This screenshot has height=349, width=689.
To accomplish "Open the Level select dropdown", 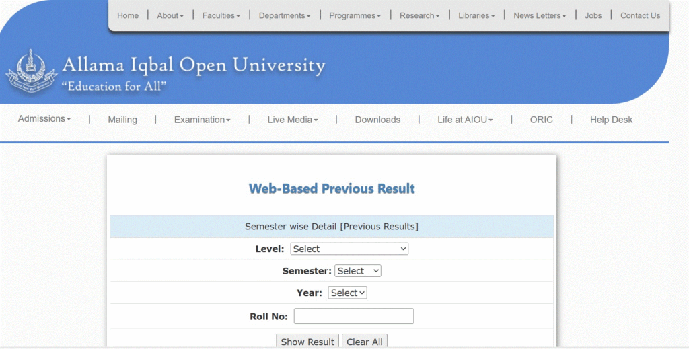I will (x=349, y=249).
